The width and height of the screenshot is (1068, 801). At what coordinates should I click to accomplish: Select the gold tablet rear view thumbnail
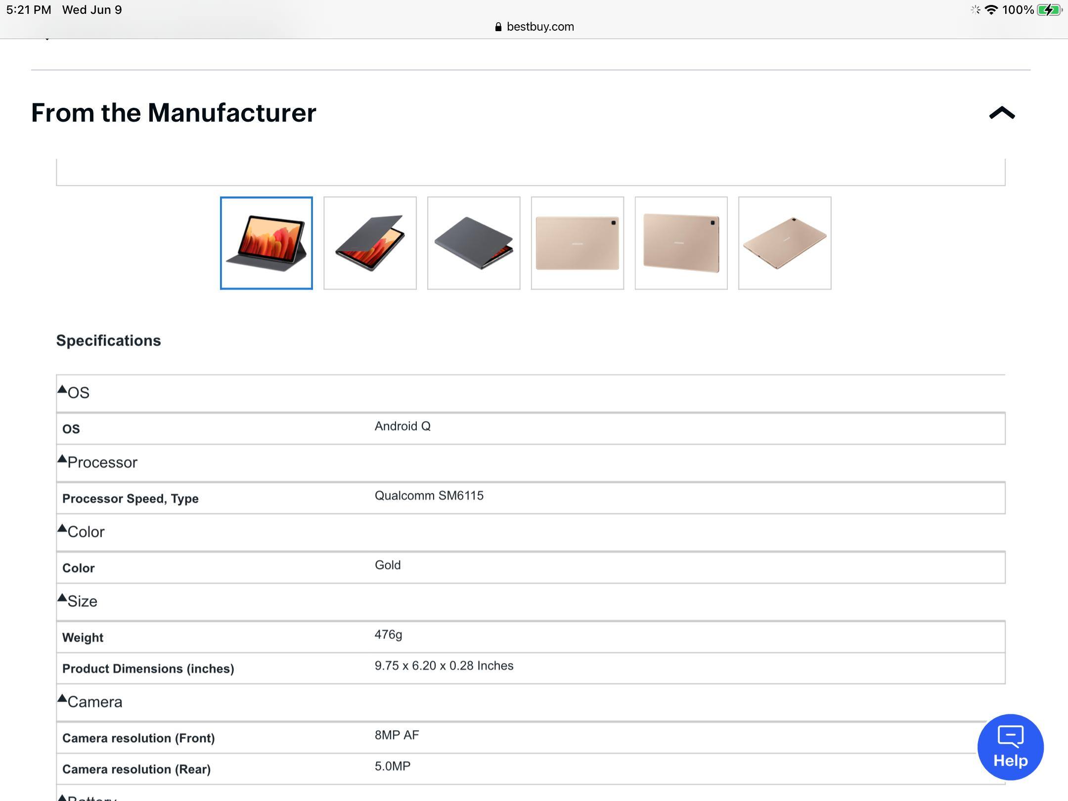point(578,243)
